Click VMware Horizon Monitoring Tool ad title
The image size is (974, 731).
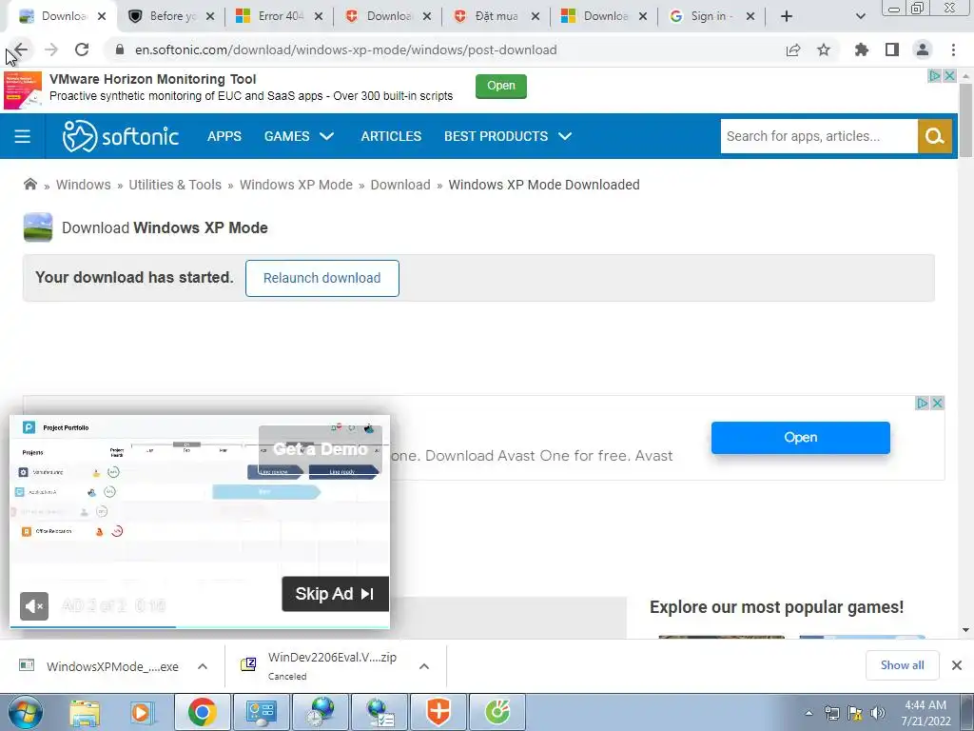[153, 79]
